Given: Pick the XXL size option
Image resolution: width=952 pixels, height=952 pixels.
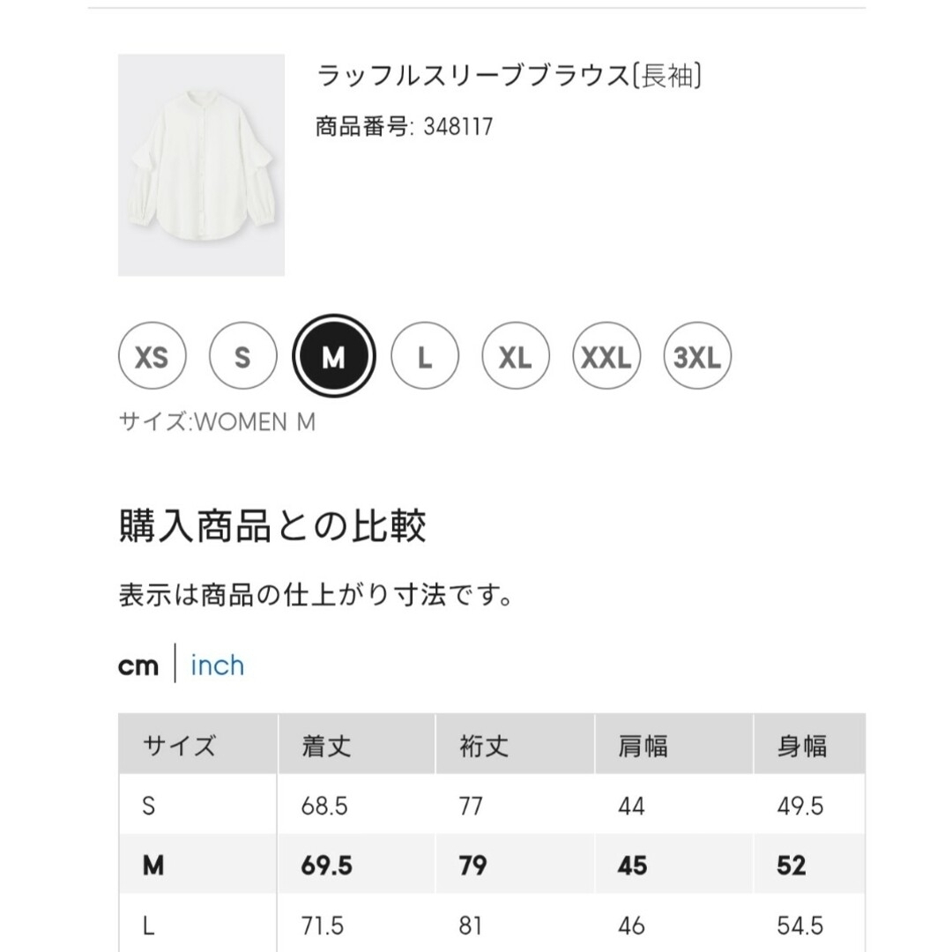Looking at the screenshot, I should 606,356.
